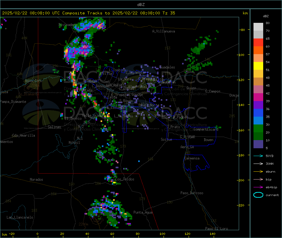Click the 'dBZ' title at top
This screenshot has width=282, height=238.
pyautogui.click(x=141, y=5)
